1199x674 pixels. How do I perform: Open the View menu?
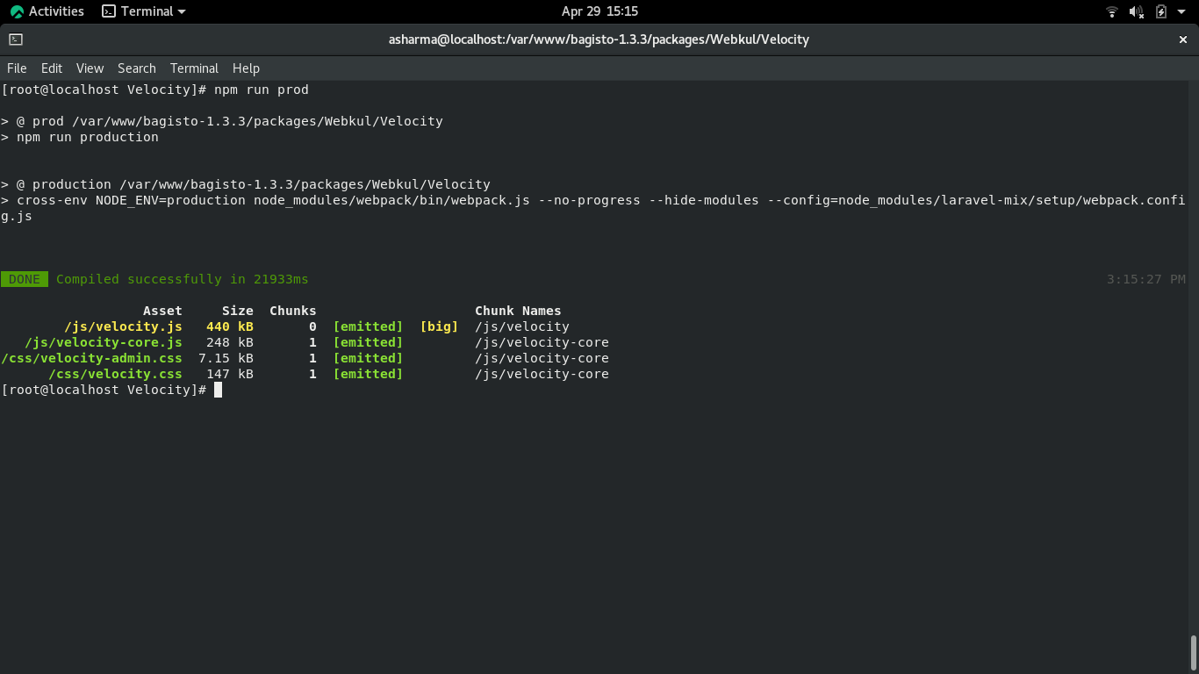click(x=90, y=68)
